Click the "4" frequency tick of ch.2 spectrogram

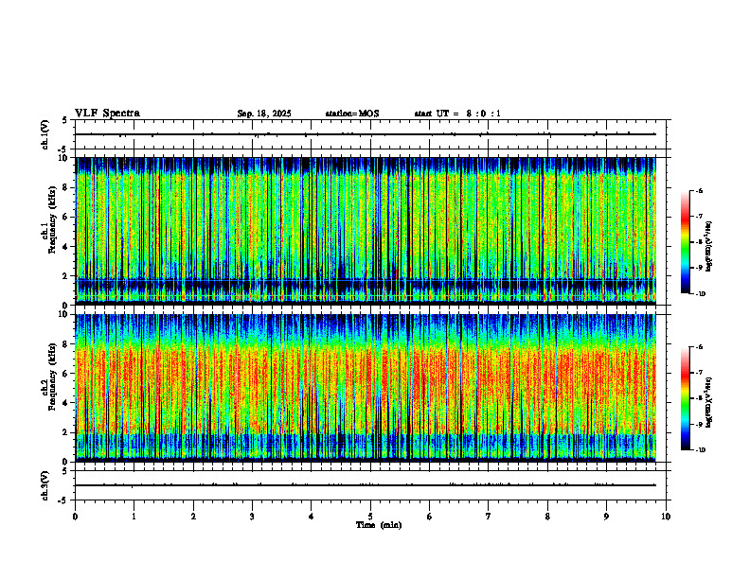[x=66, y=403]
